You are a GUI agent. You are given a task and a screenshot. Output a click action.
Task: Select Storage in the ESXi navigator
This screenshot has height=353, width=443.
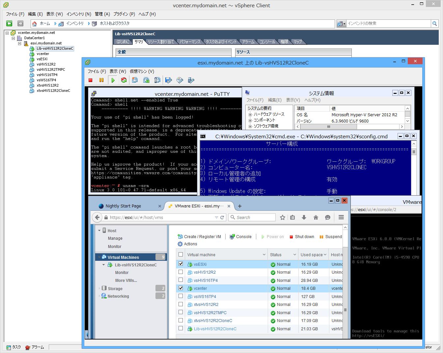click(115, 288)
